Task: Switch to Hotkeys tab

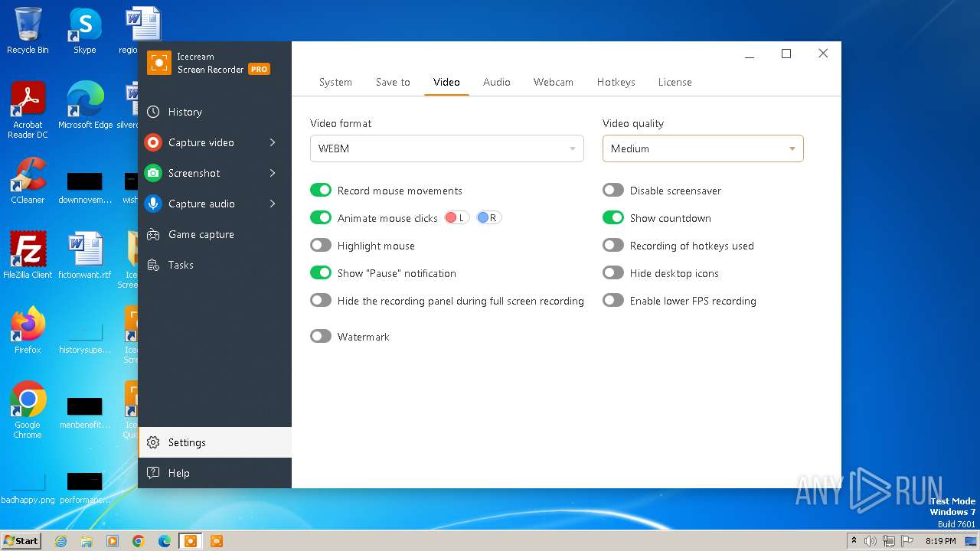Action: tap(616, 82)
